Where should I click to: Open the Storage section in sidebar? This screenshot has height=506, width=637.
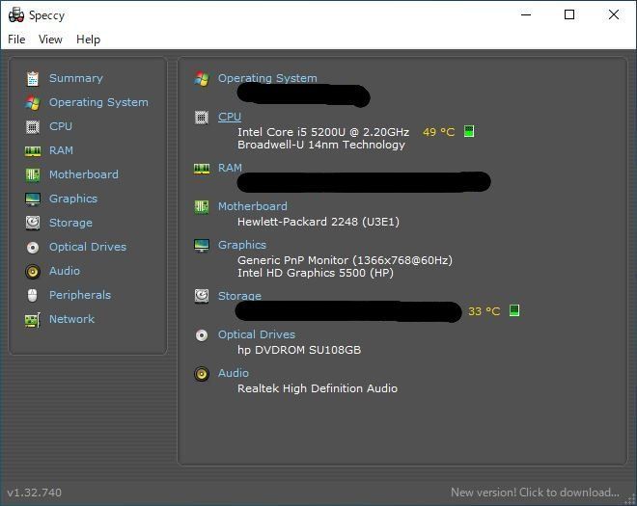point(70,223)
